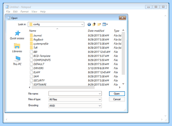172x126 pixels.
Task: Select the ELAM file icon
Action: click(x=31, y=72)
